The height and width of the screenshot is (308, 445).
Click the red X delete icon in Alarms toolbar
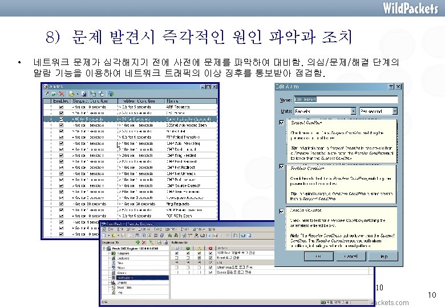tap(62, 94)
